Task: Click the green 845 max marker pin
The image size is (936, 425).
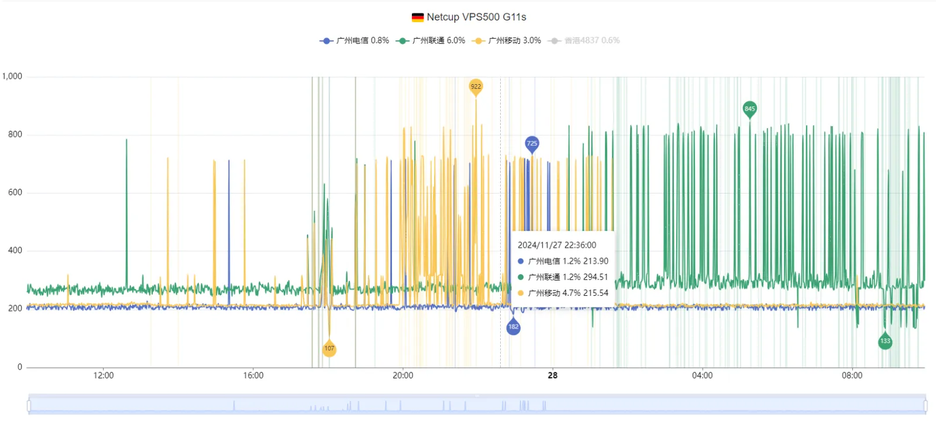Action: coord(750,109)
